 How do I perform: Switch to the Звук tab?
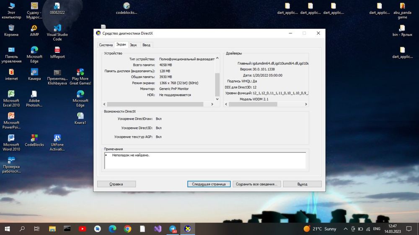pos(133,45)
